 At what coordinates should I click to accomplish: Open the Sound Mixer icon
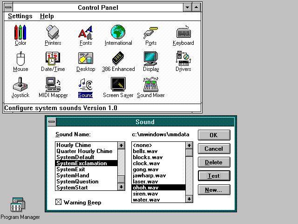[x=151, y=85]
